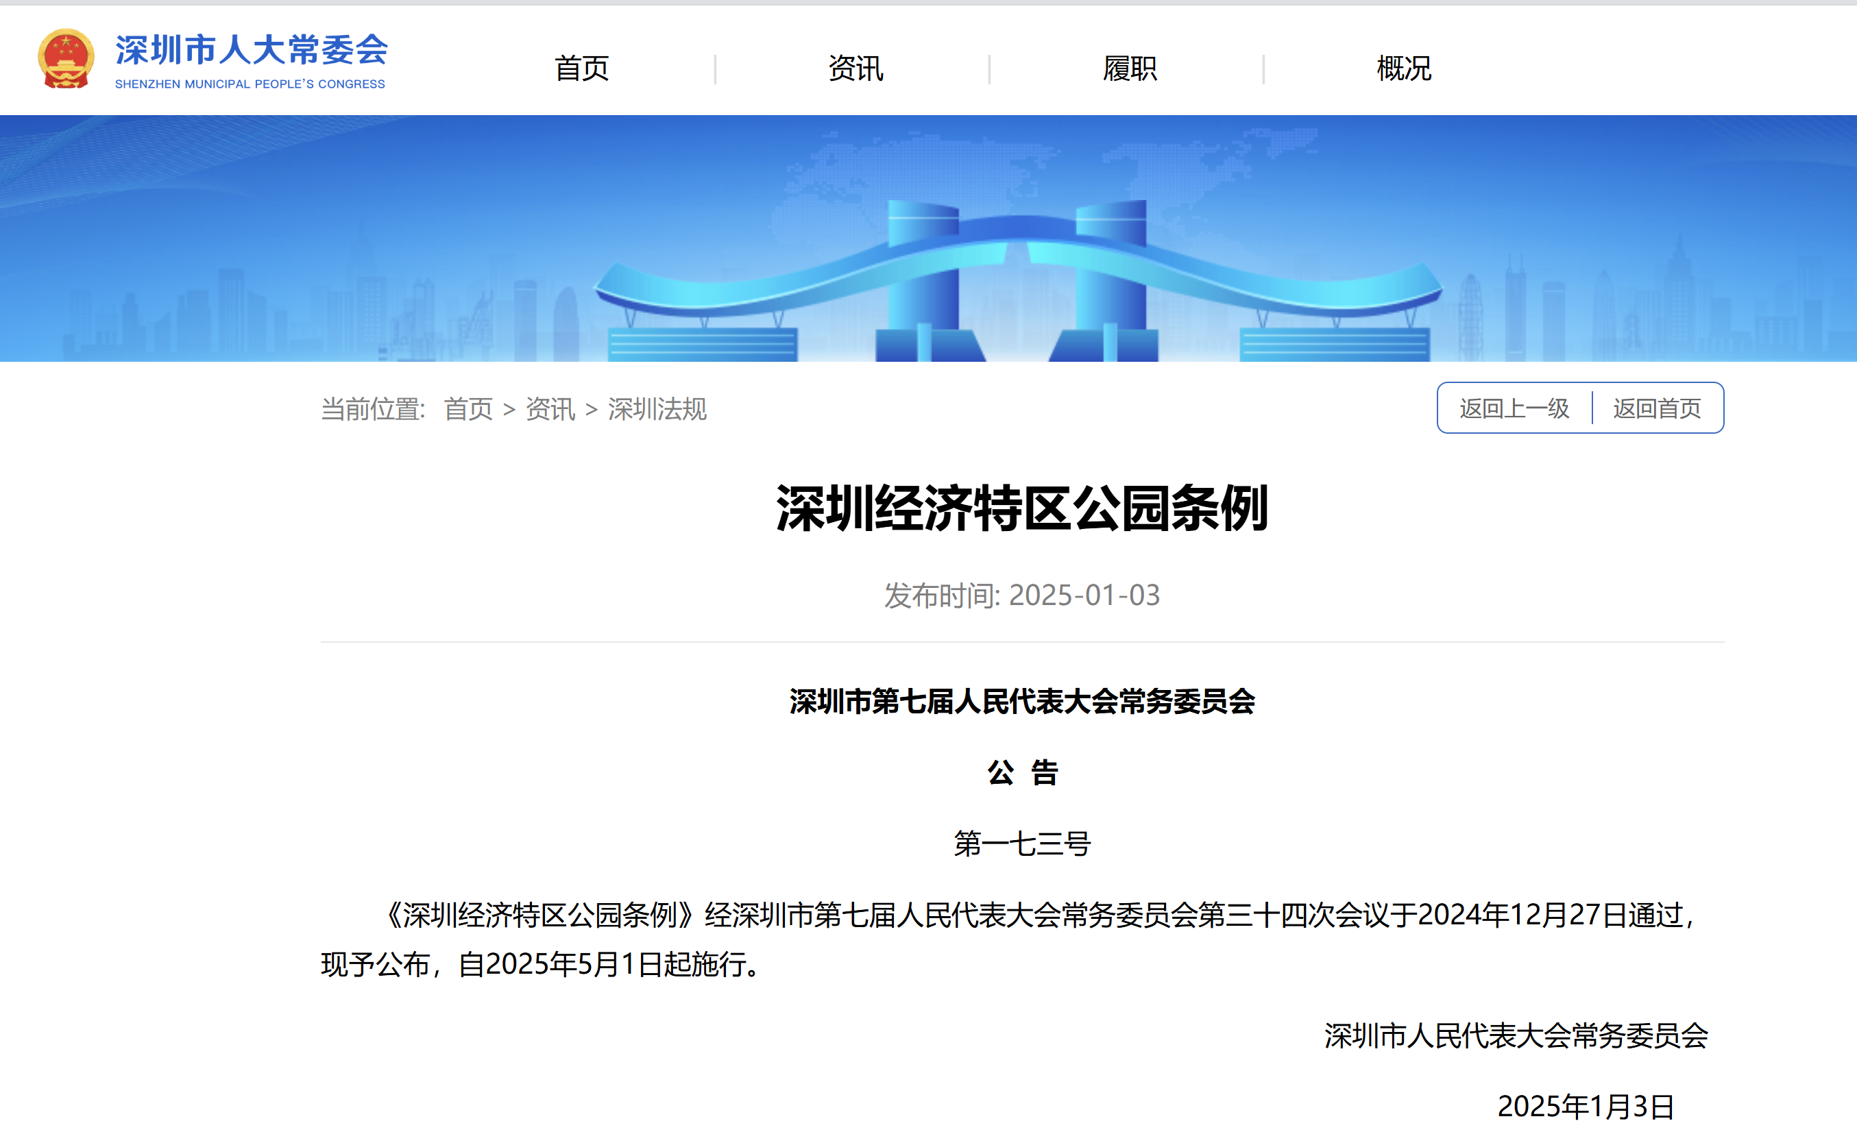The height and width of the screenshot is (1145, 1857).
Task: Click the article title 深圳经济特区公园条例
Action: (x=1022, y=508)
